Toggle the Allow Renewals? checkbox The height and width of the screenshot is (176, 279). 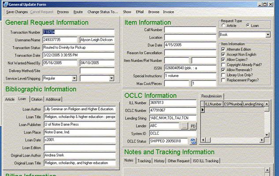pos(223,70)
